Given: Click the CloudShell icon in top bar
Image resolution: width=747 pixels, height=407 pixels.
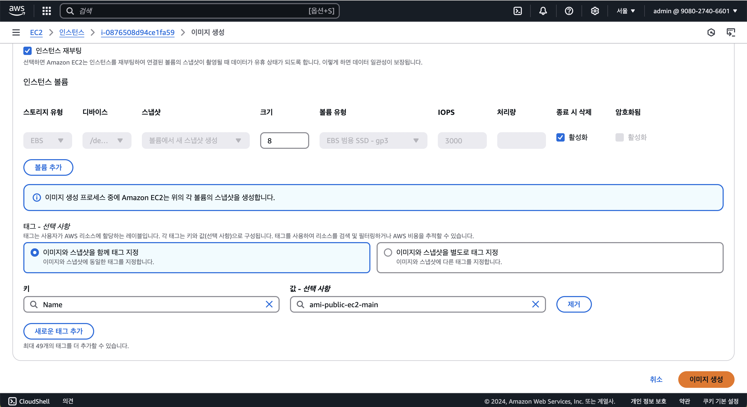Looking at the screenshot, I should (x=518, y=11).
